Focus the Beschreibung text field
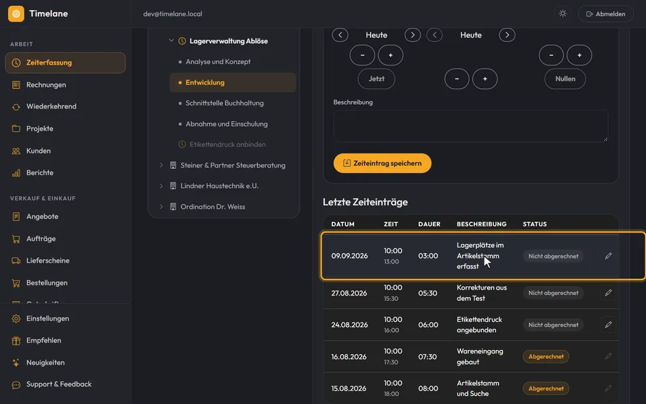The height and width of the screenshot is (404, 646). [470, 126]
